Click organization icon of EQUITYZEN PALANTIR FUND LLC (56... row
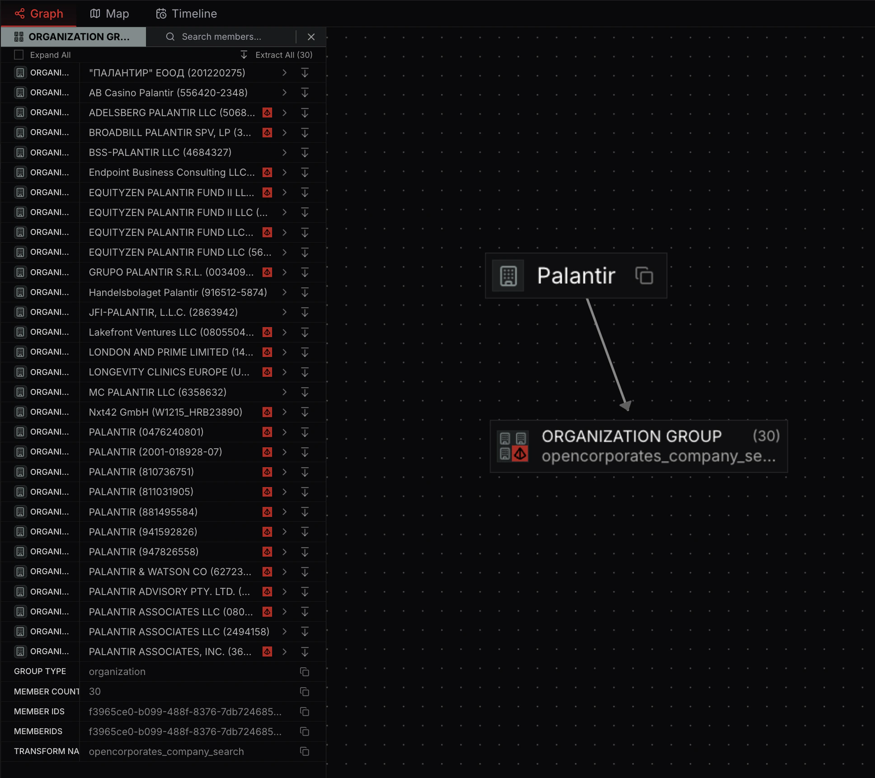Screen dimensions: 875x778 [x=20, y=252]
